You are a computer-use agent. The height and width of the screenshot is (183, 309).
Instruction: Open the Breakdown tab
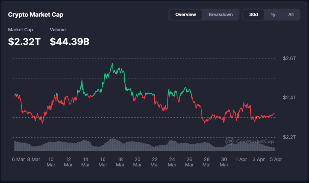221,14
